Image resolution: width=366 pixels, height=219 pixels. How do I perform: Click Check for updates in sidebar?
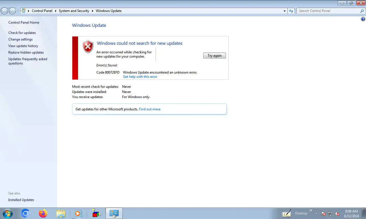click(22, 33)
